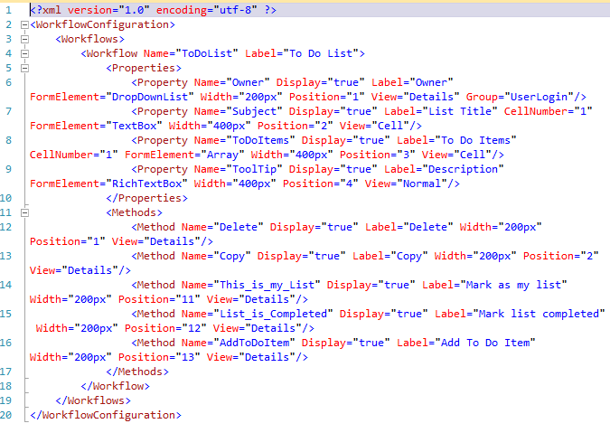Click the opening WorkflowConfiguration tag
Screen dimensions: 610x433
click(x=103, y=24)
